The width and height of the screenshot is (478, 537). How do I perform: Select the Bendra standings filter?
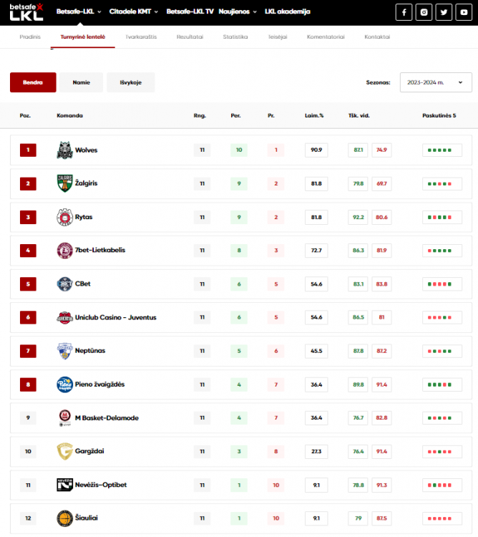[33, 83]
